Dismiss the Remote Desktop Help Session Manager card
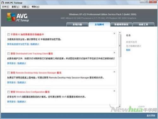This screenshot has width=158, height=119. tap(114, 72)
